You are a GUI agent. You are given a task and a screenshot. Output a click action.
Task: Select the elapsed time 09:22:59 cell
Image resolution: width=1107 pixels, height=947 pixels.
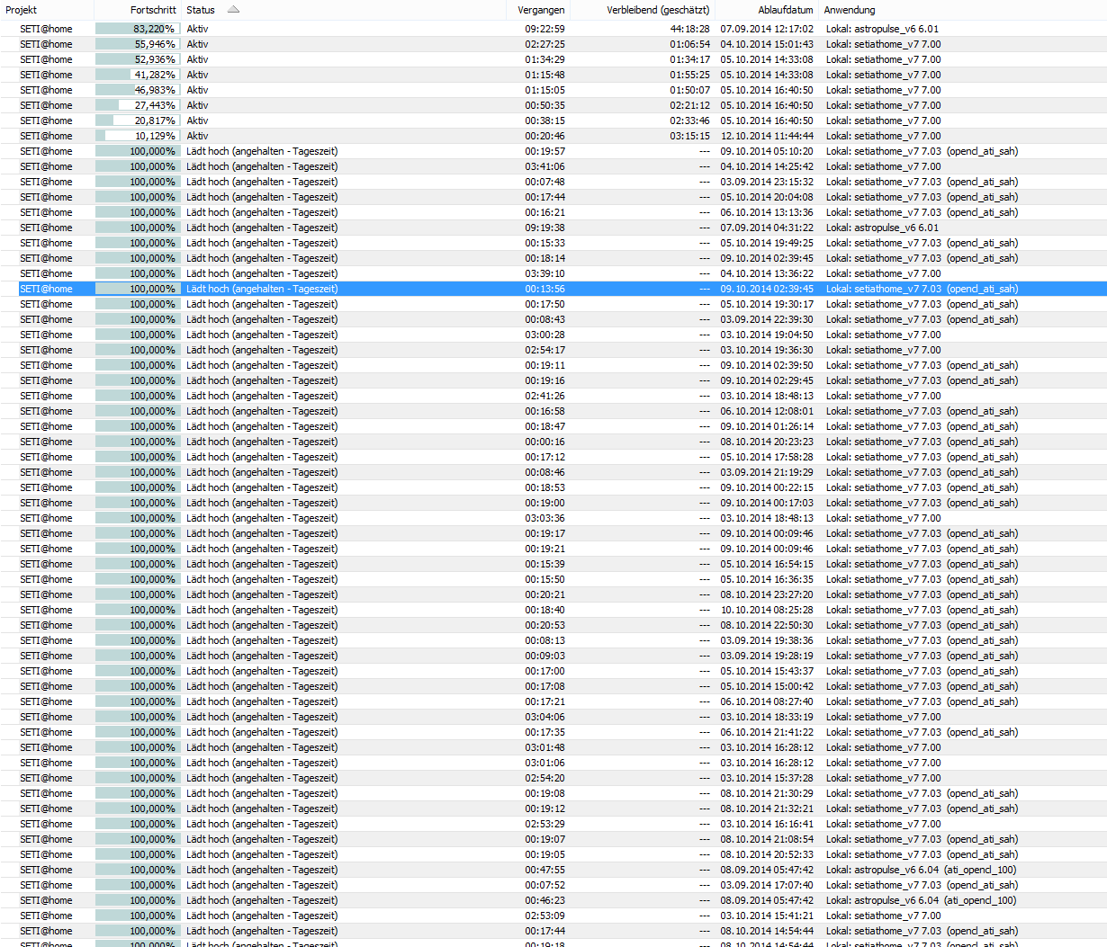pos(545,29)
